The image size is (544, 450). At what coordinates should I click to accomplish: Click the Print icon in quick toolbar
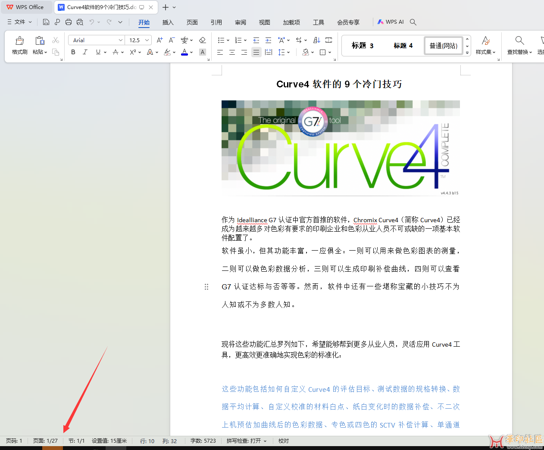click(x=69, y=22)
